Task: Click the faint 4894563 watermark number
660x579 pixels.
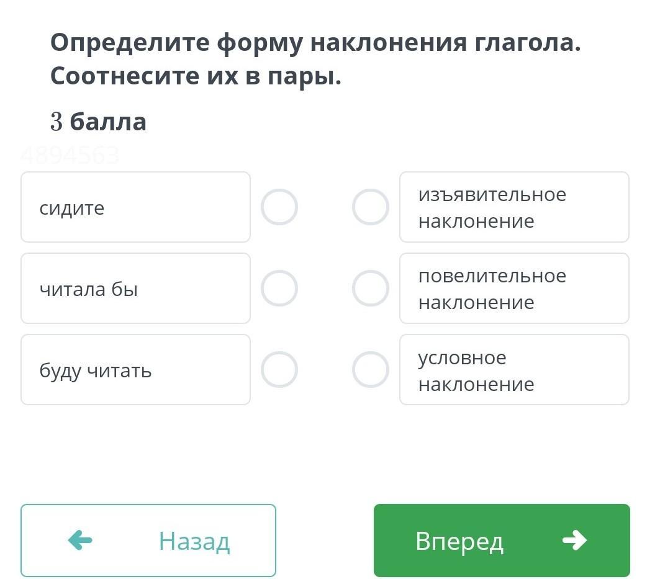Action: click(70, 155)
